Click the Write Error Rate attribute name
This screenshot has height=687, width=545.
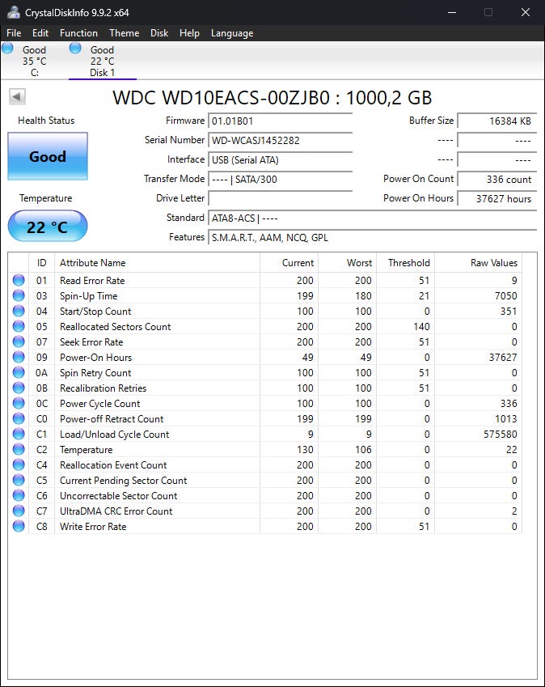(93, 526)
